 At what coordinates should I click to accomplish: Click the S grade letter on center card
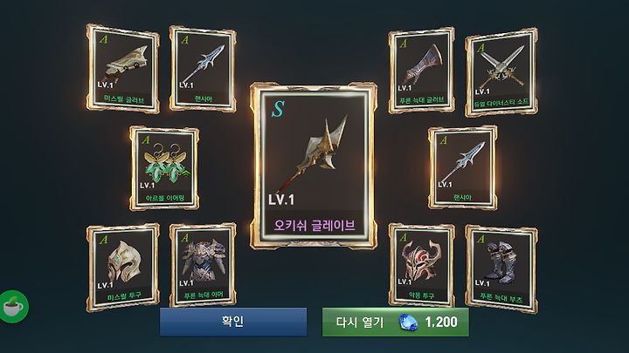[278, 109]
